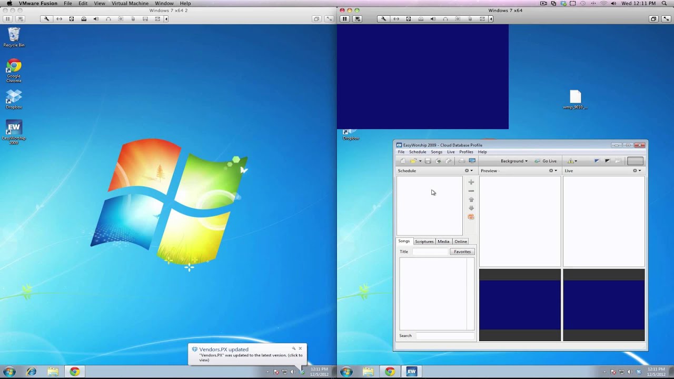Open the VMware Fusion View menu

pos(100,4)
